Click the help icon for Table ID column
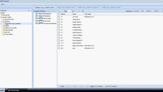 (42, 18)
